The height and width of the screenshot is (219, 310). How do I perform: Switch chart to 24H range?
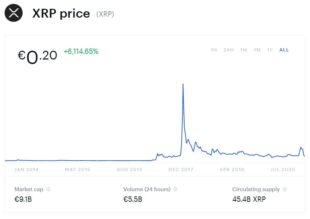pyautogui.click(x=228, y=50)
